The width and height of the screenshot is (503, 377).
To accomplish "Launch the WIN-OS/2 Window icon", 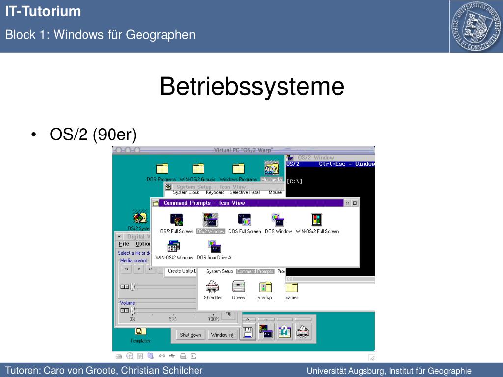I will (x=173, y=246).
